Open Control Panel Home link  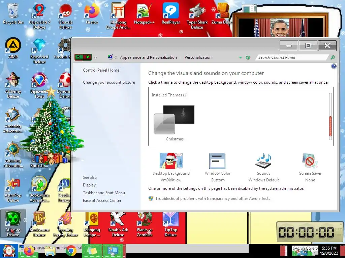pos(101,70)
